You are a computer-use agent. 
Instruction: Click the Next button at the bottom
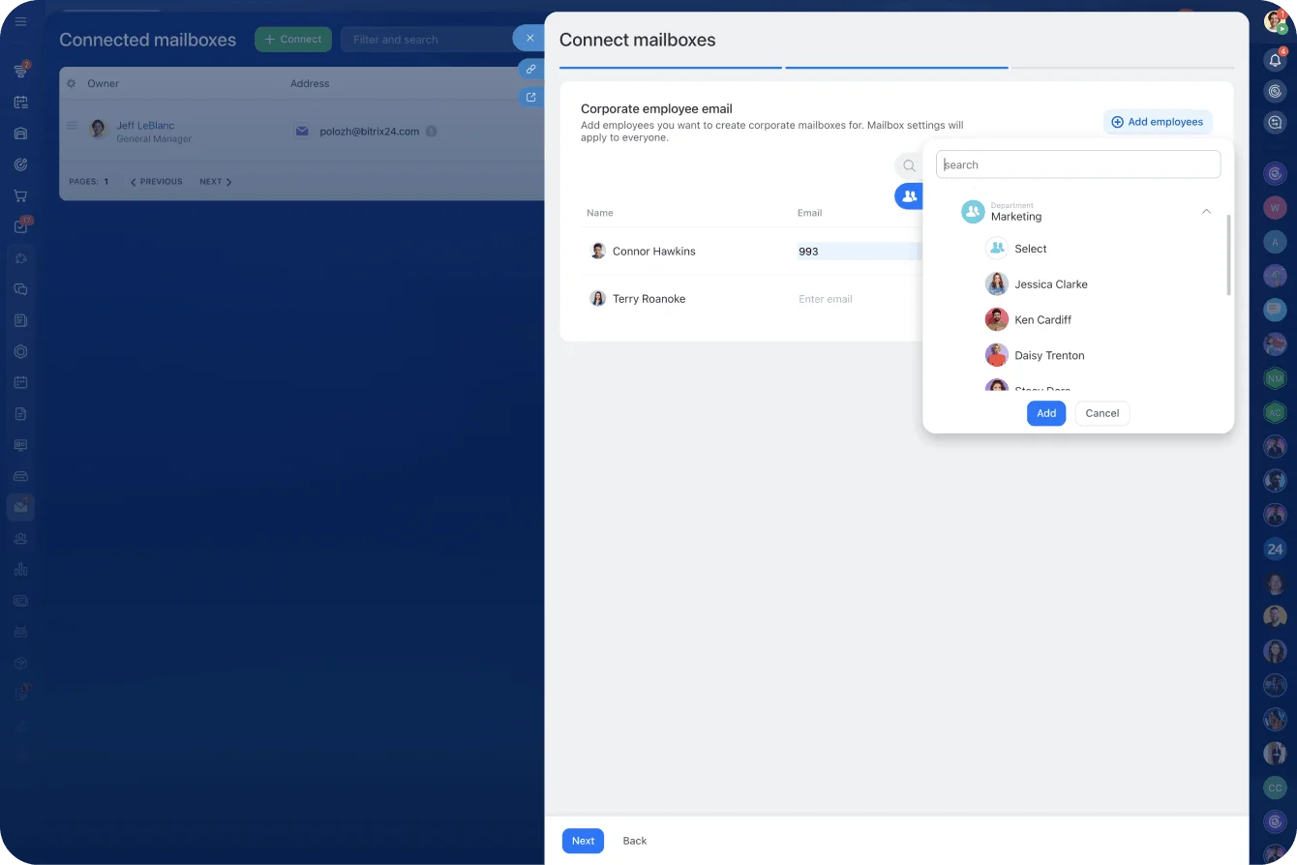point(583,841)
